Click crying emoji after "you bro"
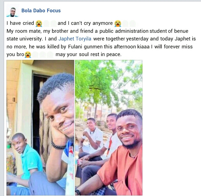 [28, 55]
